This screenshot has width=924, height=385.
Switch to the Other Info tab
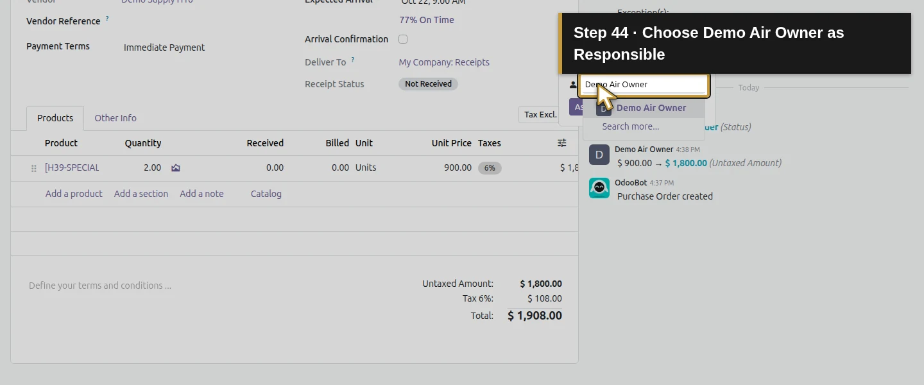116,118
